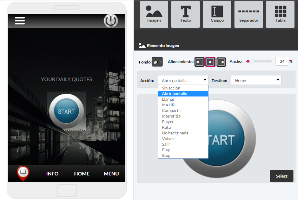Set alignment to right
Screen dimensions: 298x200
(221, 62)
